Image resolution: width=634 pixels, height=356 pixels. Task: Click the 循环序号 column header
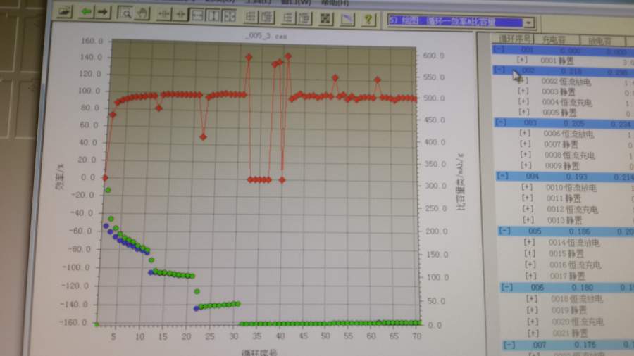514,39
